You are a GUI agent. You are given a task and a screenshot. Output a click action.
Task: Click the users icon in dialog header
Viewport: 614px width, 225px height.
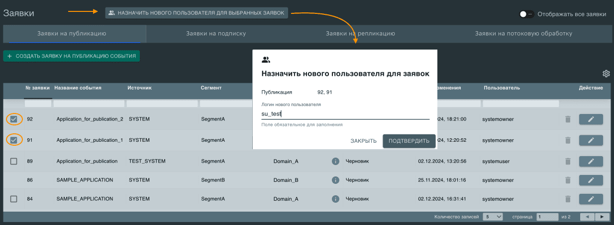(x=266, y=60)
